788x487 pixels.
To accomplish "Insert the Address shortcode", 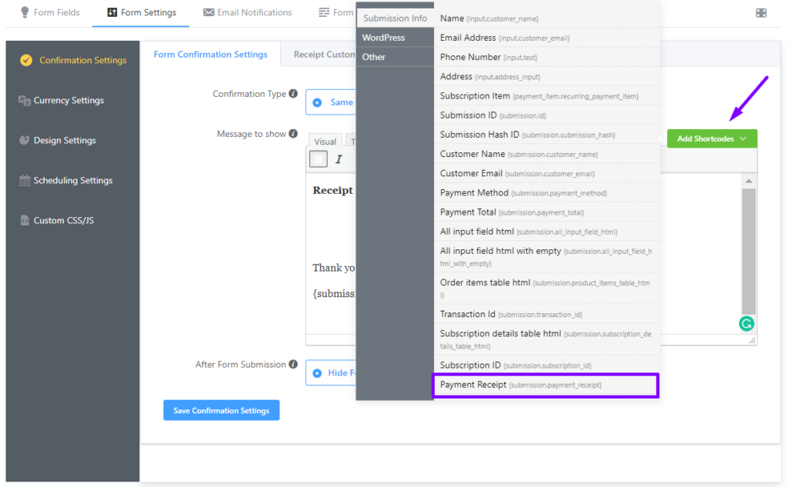I will 547,76.
